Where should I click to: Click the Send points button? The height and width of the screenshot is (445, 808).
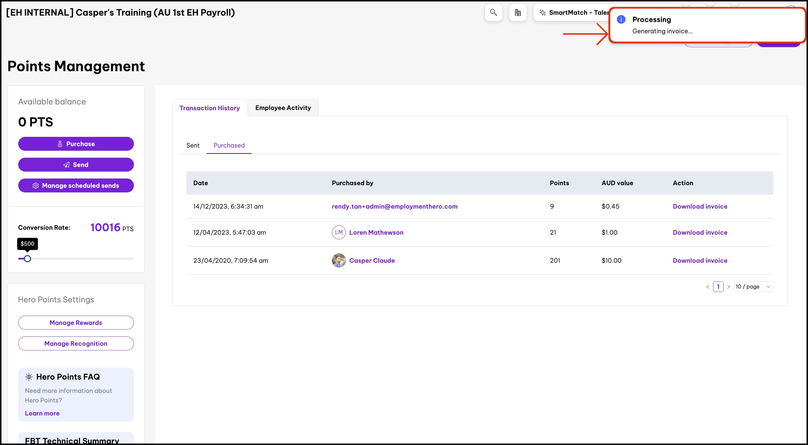76,165
